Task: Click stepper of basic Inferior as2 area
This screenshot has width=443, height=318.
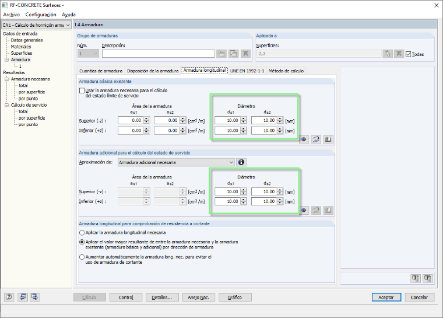Action: pyautogui.click(x=183, y=131)
